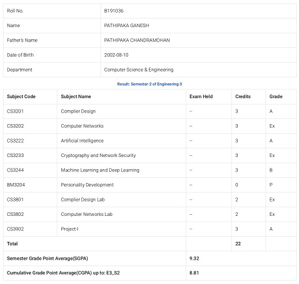Viewport: 299px width, 284px height.
Task: Click the CGPA value 8.81
Action: [194, 273]
